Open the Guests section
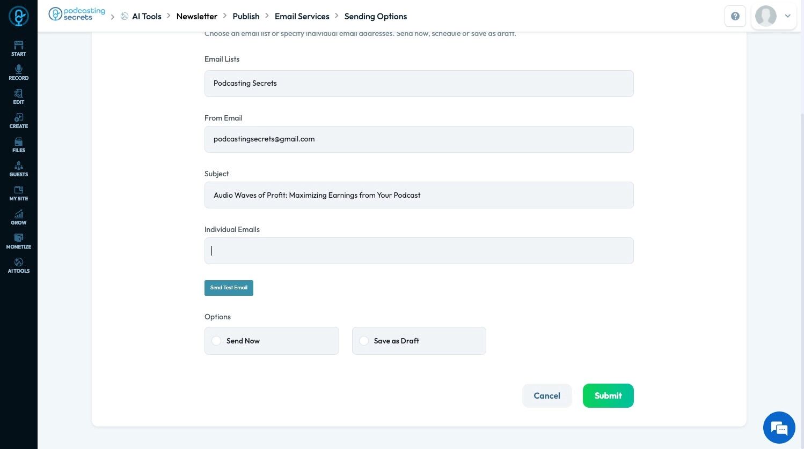804x449 pixels. (x=19, y=169)
